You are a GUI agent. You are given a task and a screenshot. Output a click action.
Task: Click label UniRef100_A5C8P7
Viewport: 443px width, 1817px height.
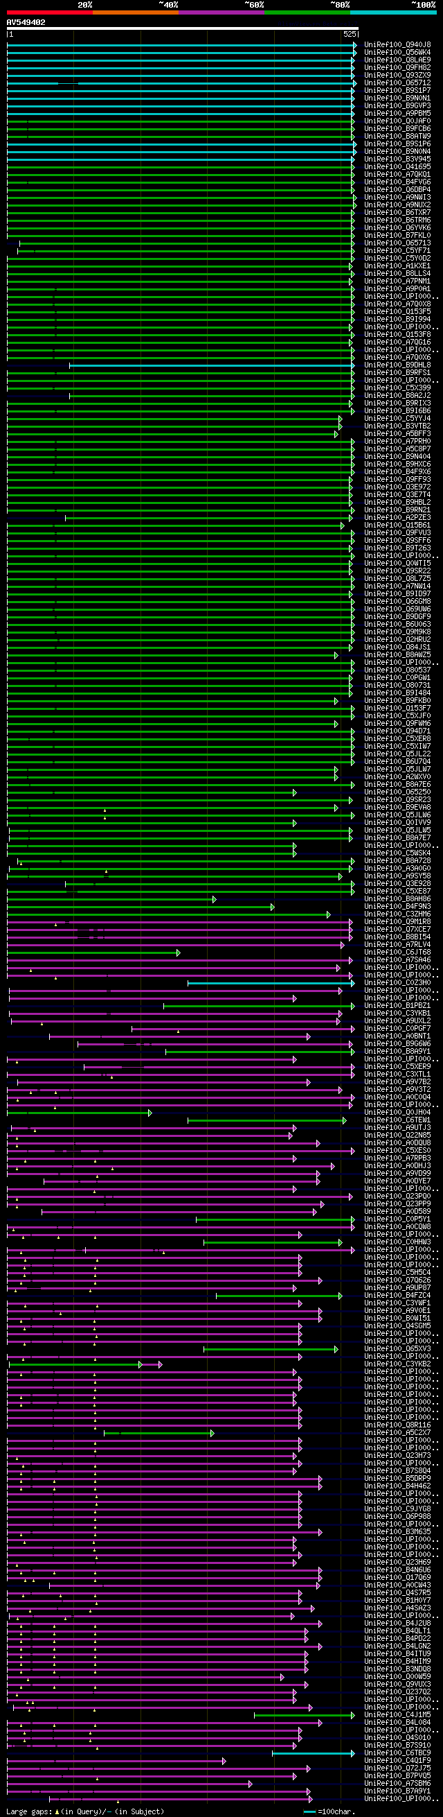[x=397, y=449]
